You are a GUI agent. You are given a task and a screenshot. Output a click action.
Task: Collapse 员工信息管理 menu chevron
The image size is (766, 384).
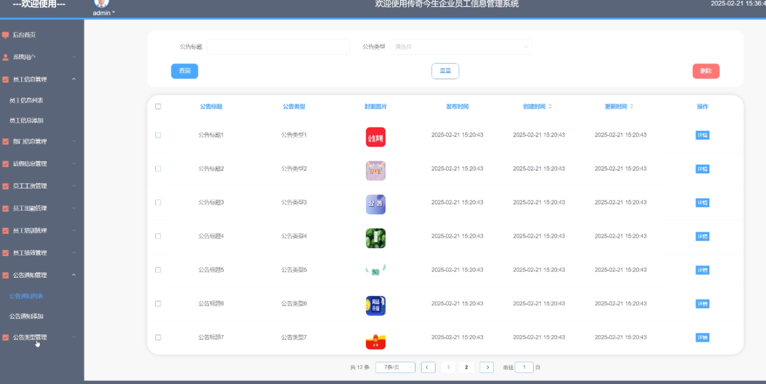[x=74, y=80]
